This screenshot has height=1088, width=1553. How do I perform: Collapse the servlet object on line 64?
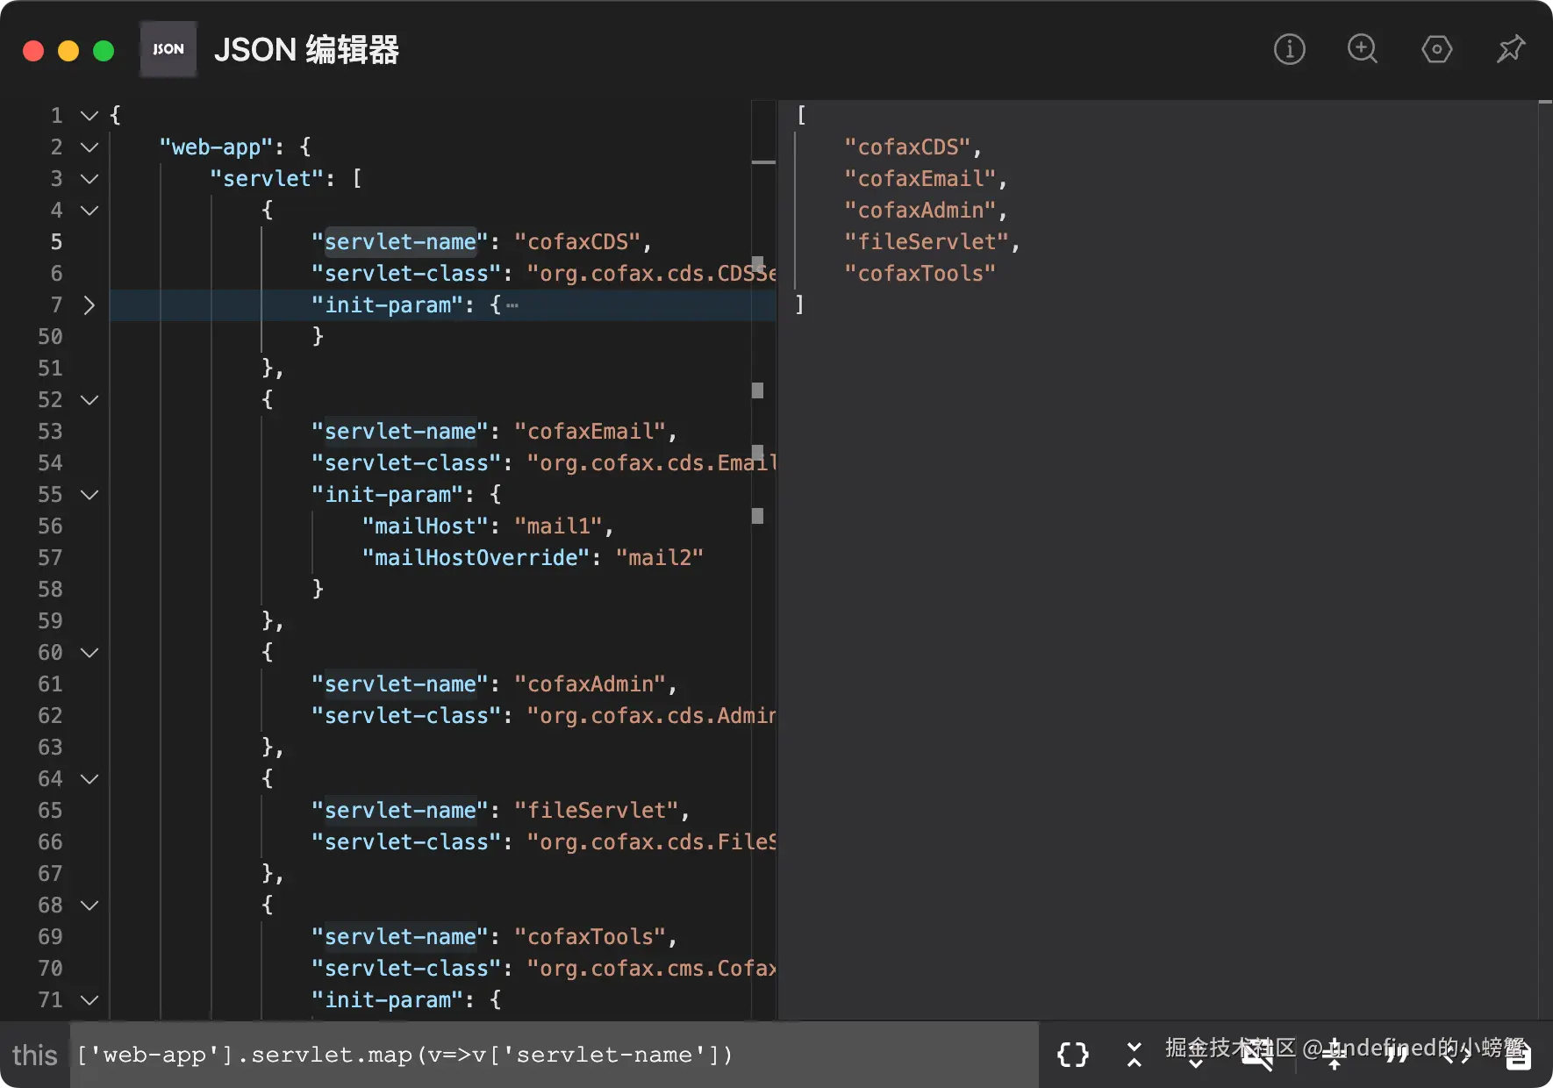89,778
